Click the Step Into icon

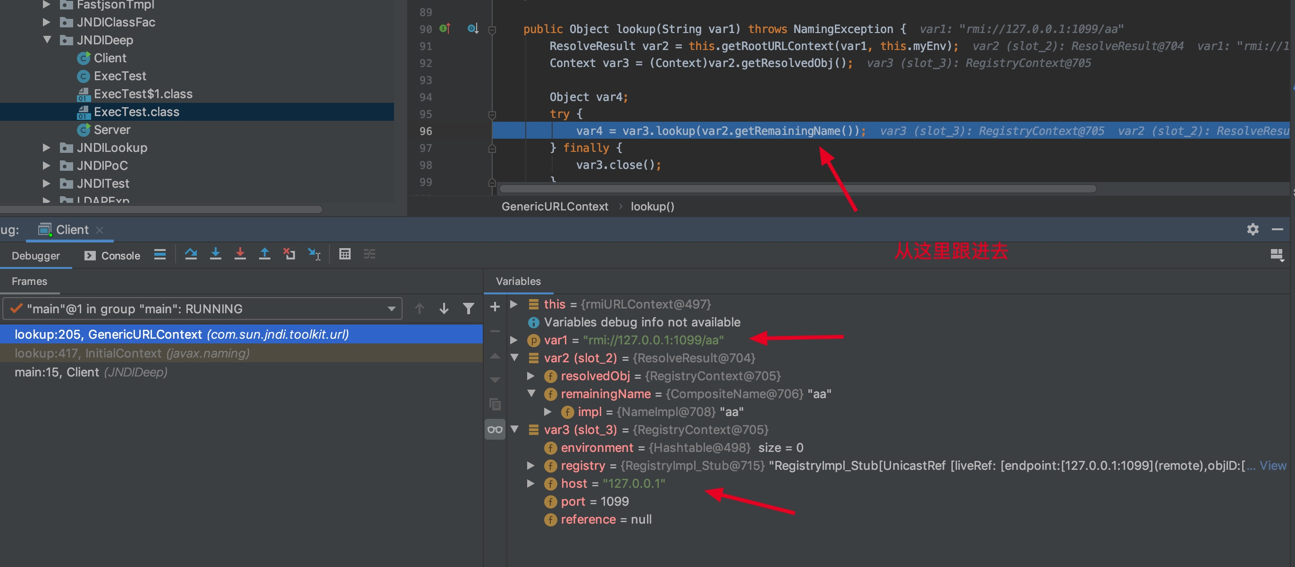[x=215, y=254]
